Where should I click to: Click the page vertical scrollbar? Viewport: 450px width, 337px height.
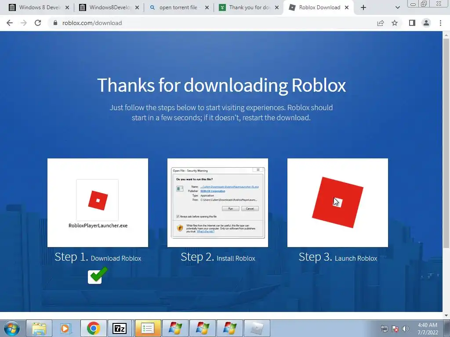(x=446, y=143)
